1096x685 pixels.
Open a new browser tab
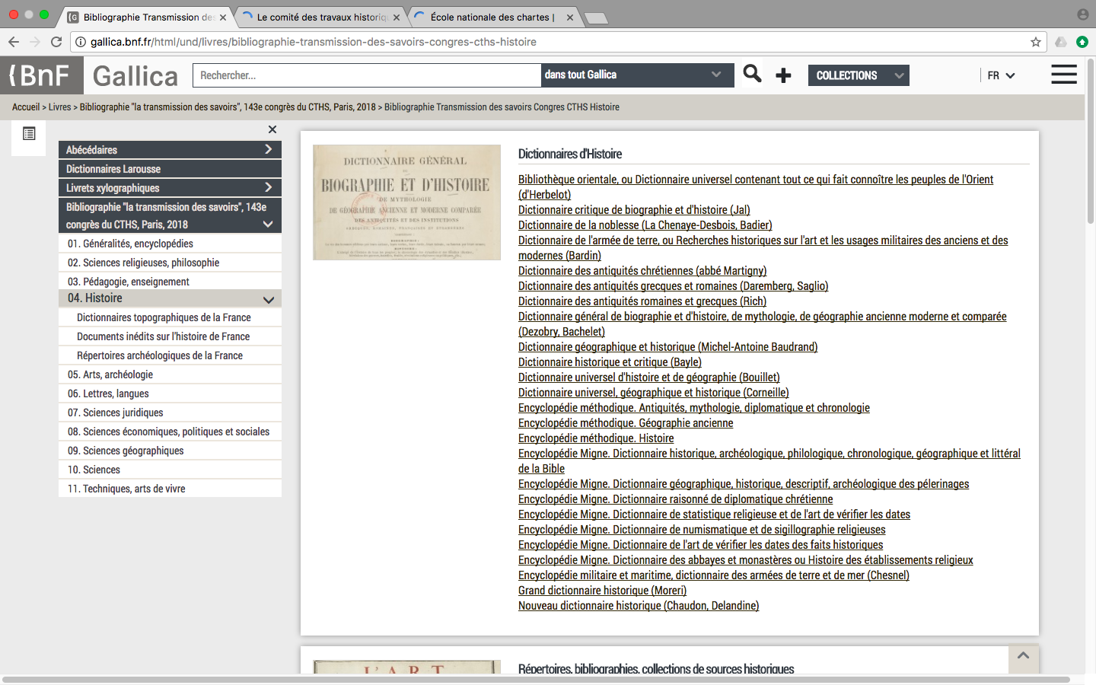(596, 18)
